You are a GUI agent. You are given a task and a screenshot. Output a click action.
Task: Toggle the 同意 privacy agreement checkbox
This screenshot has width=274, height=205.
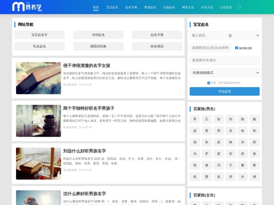pyautogui.click(x=209, y=83)
